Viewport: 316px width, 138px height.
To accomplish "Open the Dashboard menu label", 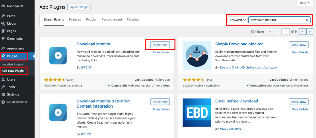I will click(x=15, y=6).
